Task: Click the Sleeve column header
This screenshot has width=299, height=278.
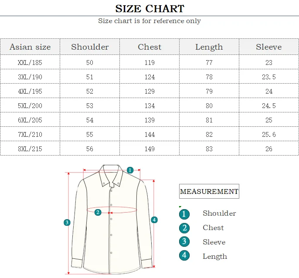Action: point(269,47)
